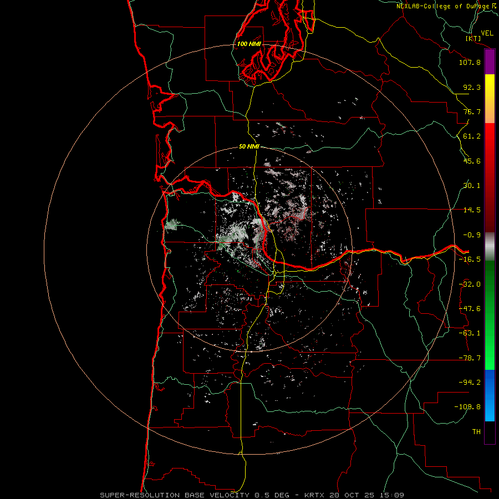
Task: Click the yellow-orange segment of the velocity color bar
Action: click(490, 99)
